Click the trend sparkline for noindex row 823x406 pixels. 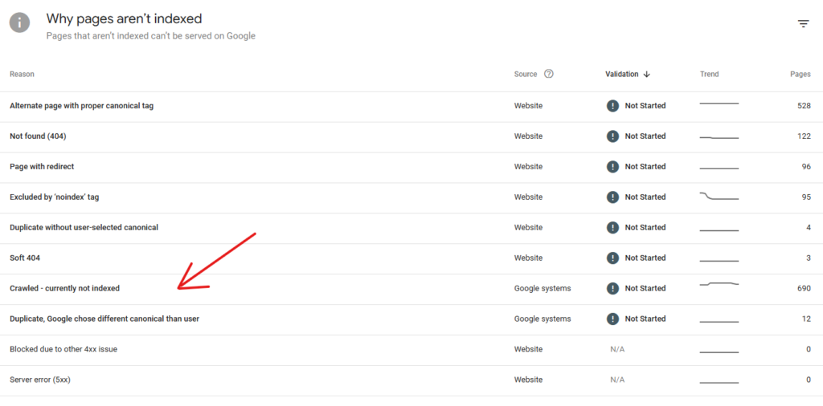coord(719,197)
